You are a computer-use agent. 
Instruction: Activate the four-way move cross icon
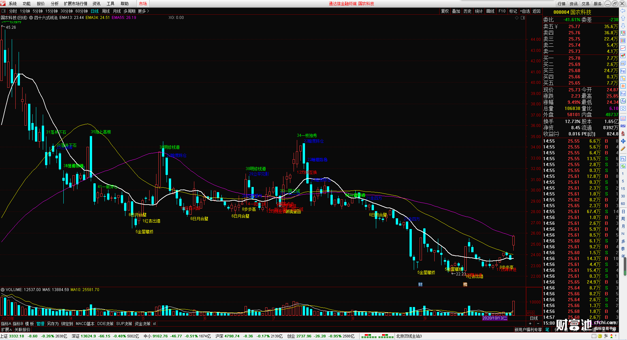pos(623,141)
